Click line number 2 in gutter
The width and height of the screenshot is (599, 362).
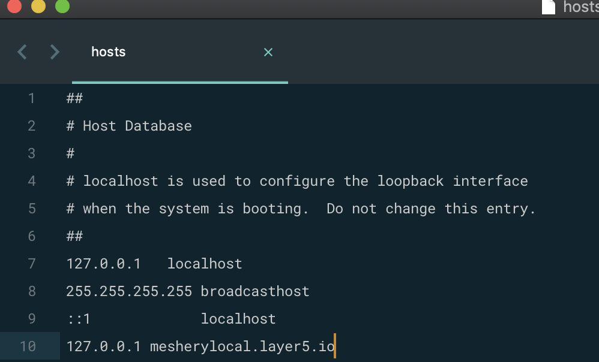32,126
